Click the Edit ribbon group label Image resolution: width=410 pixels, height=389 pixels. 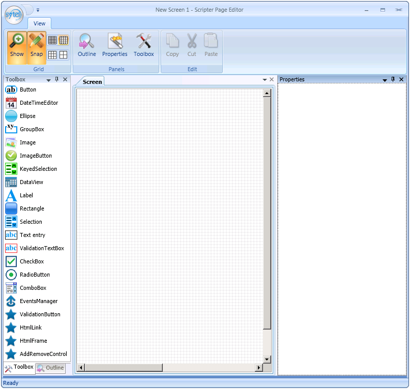[192, 69]
